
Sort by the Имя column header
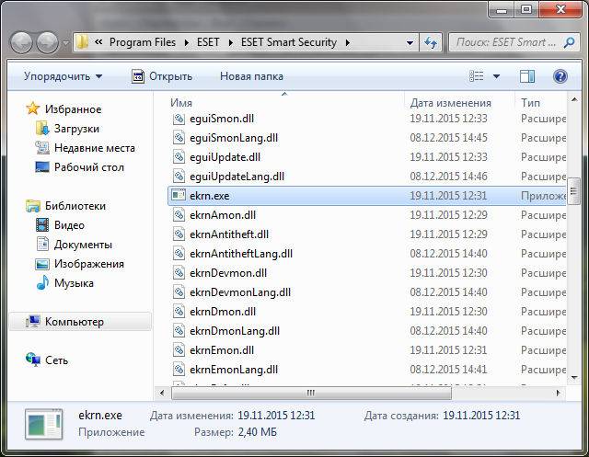tap(181, 102)
